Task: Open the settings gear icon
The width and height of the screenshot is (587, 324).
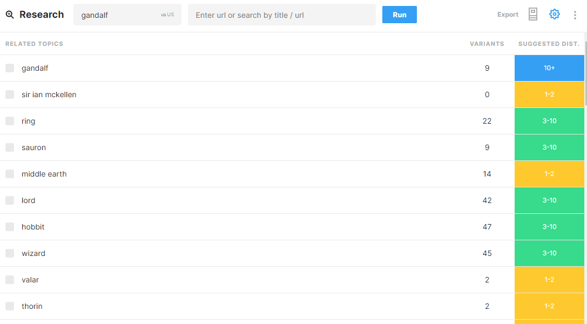Action: [x=555, y=14]
